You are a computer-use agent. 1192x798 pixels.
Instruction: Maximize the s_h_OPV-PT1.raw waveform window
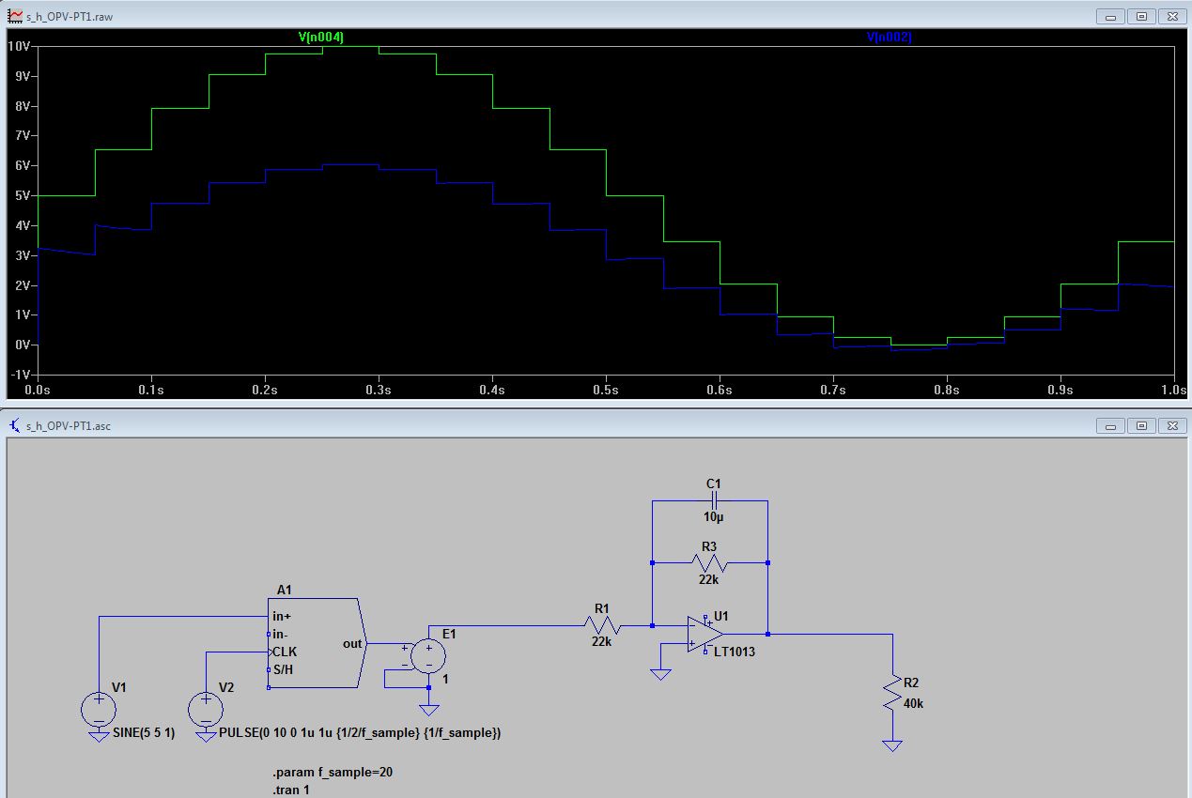[x=1141, y=16]
